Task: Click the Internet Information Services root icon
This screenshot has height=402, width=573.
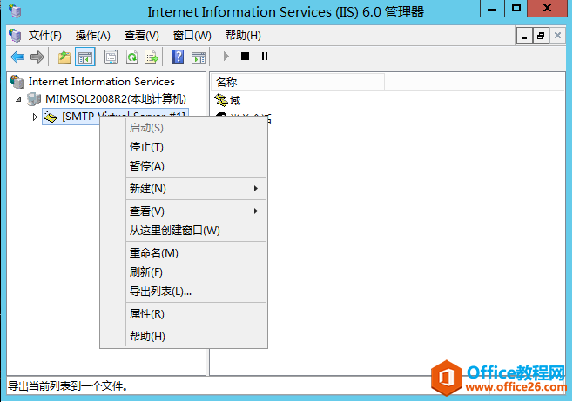Action: coord(17,82)
